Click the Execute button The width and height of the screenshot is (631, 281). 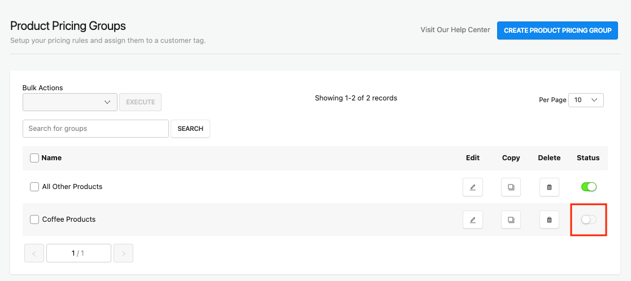[x=141, y=102]
